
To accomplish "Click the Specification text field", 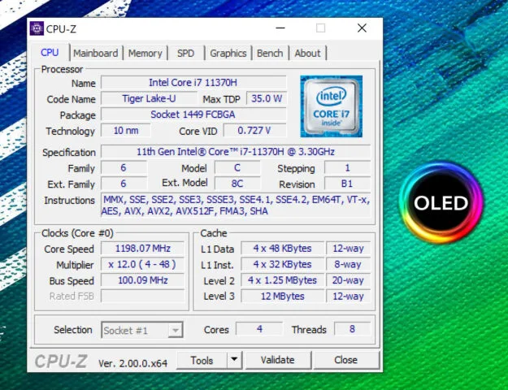I will tap(235, 152).
